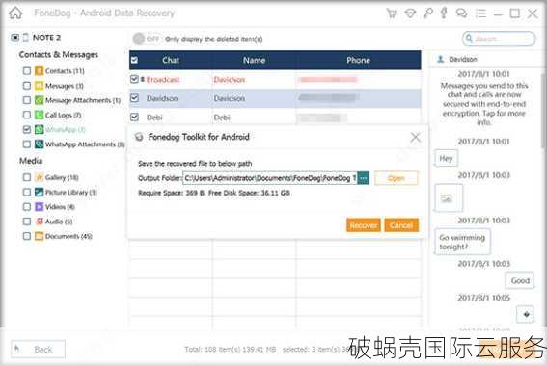Click the Videos category icon

39,207
